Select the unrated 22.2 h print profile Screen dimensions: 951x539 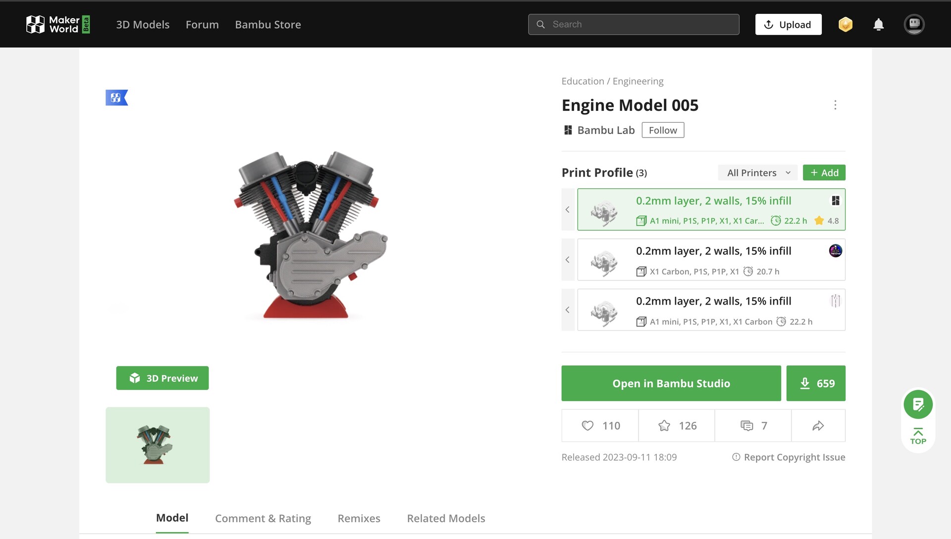711,310
